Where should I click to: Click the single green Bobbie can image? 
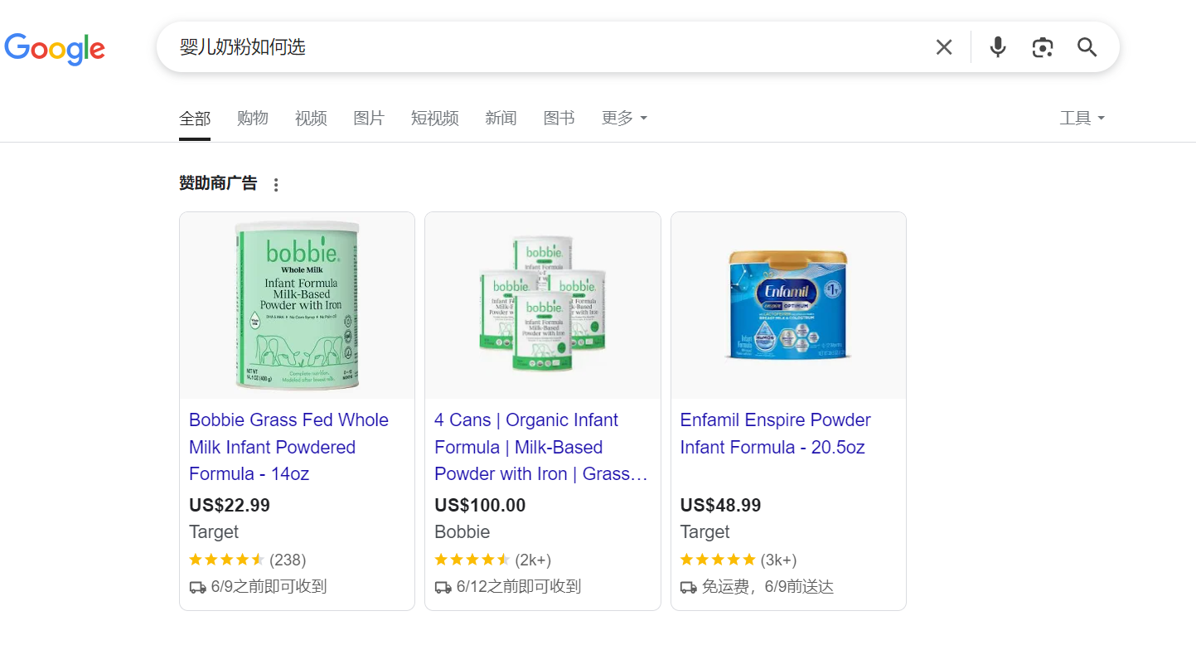tap(298, 305)
